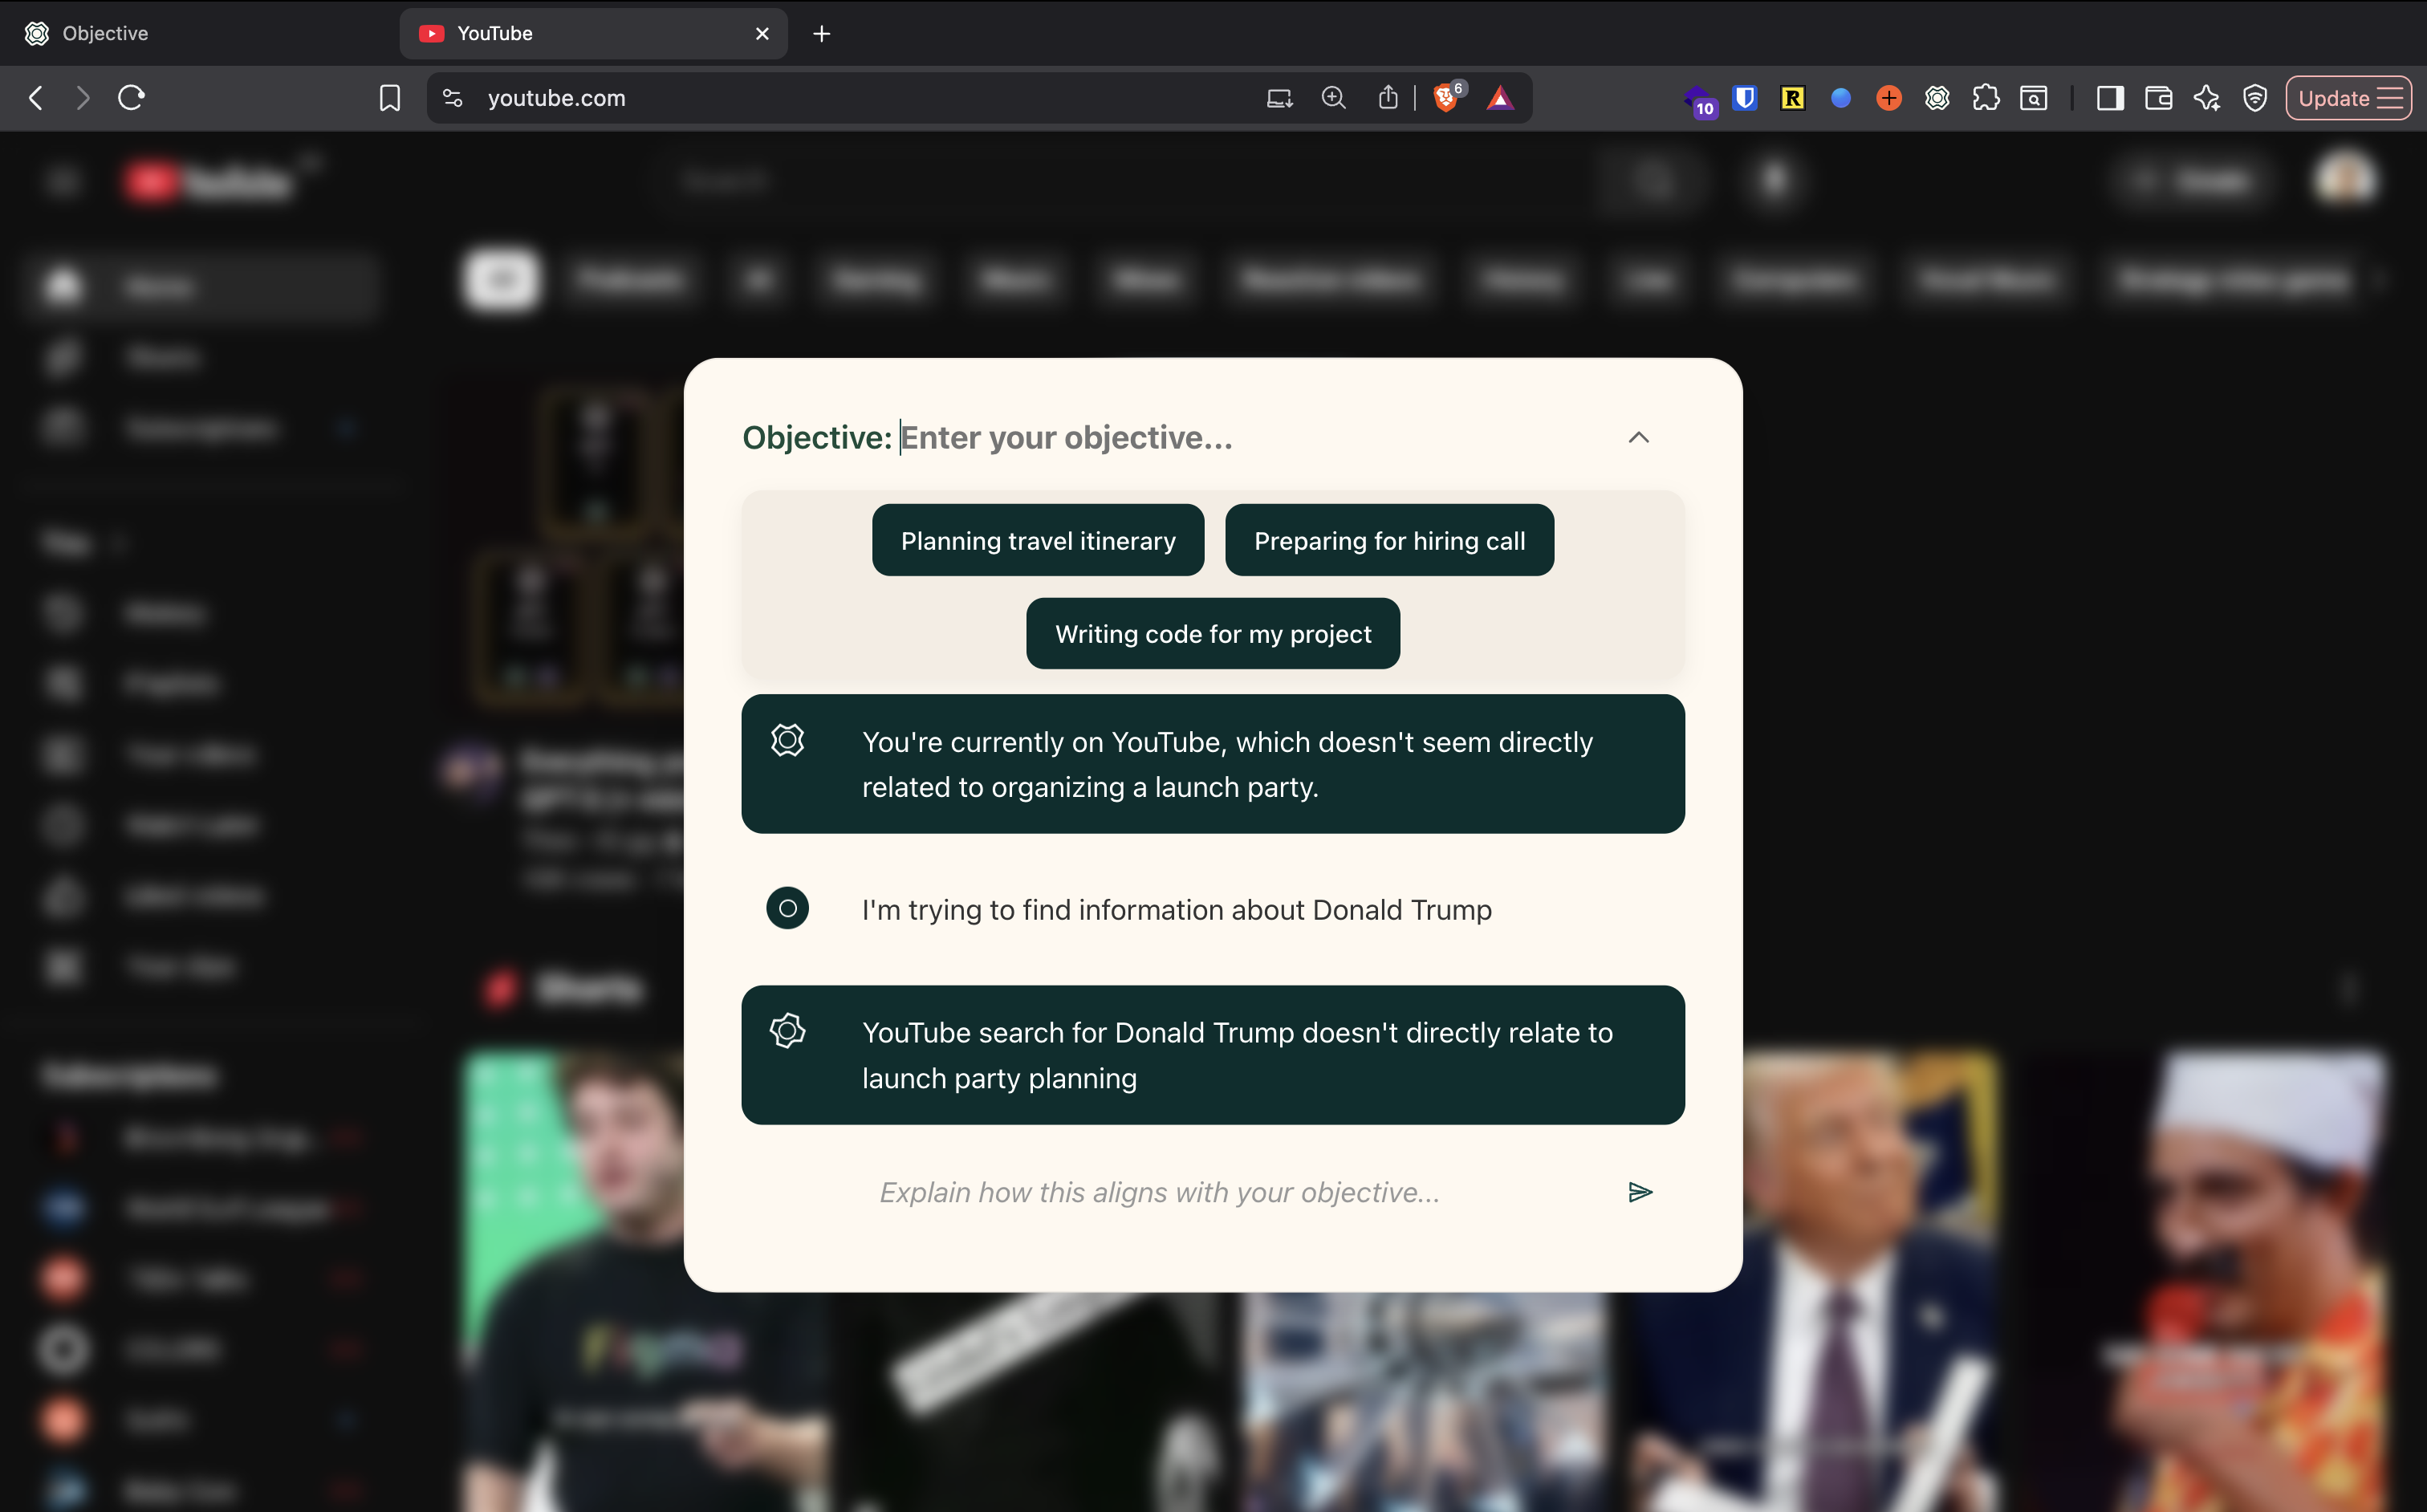This screenshot has height=1512, width=2427.
Task: Collapse the Objective panel using the chevron
Action: click(1638, 437)
